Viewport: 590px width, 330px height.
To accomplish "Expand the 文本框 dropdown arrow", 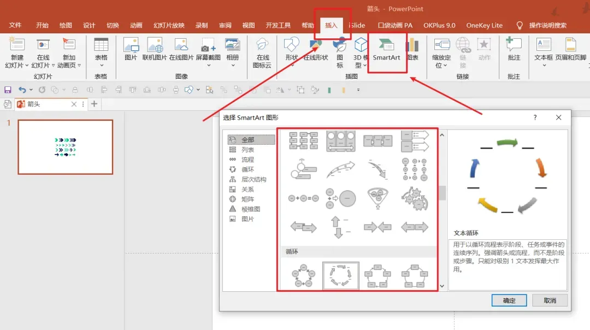I will coord(544,66).
